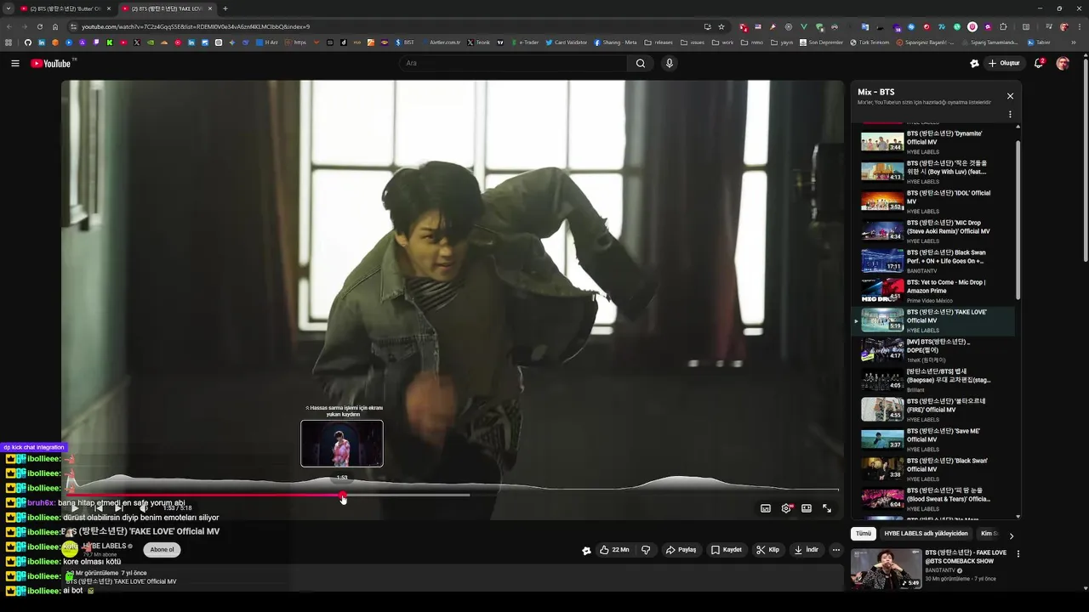Viewport: 1089px width, 612px height.
Task: Like the video with 22 Mn likes
Action: pyautogui.click(x=614, y=550)
